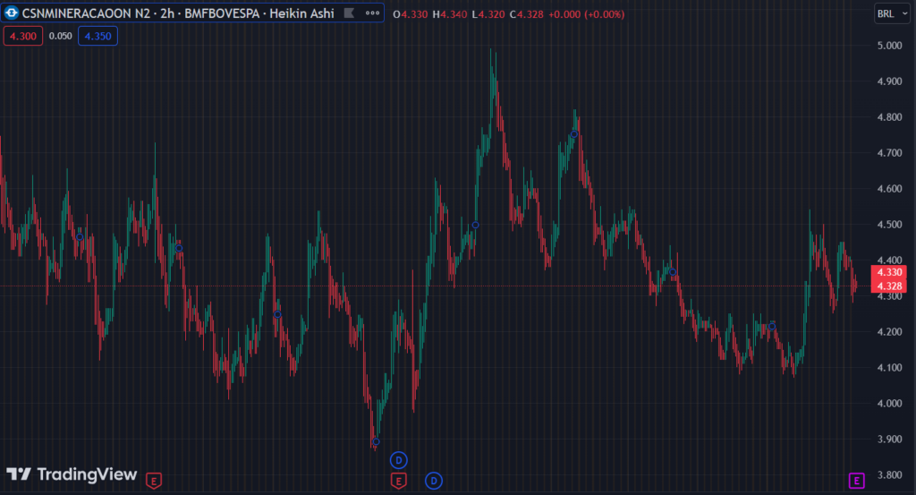Click the lower right blue D dividend marker
Screen dimensions: 916x495
pyautogui.click(x=434, y=481)
